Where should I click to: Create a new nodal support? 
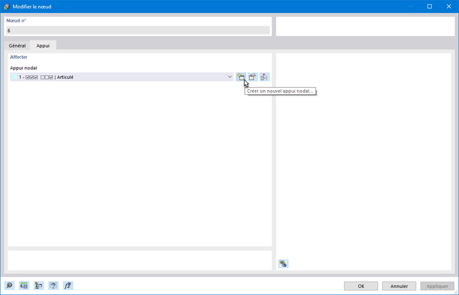pyautogui.click(x=241, y=77)
